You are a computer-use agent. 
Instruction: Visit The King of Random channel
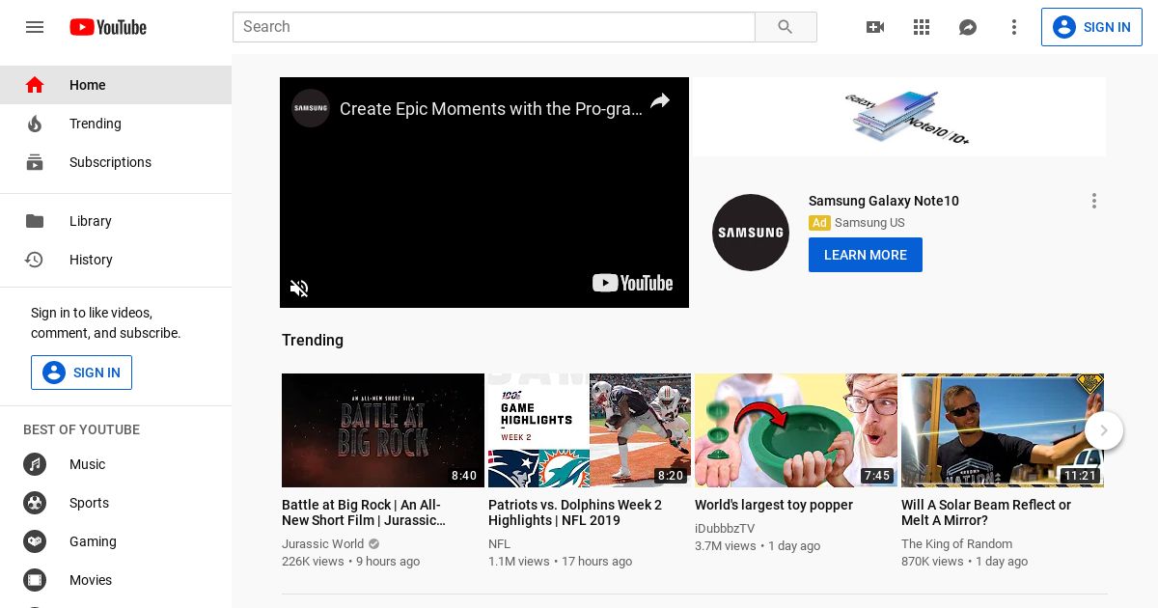[956, 544]
